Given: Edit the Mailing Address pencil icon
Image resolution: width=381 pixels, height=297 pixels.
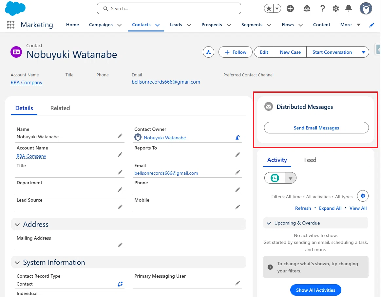Looking at the screenshot, I should [x=120, y=245].
